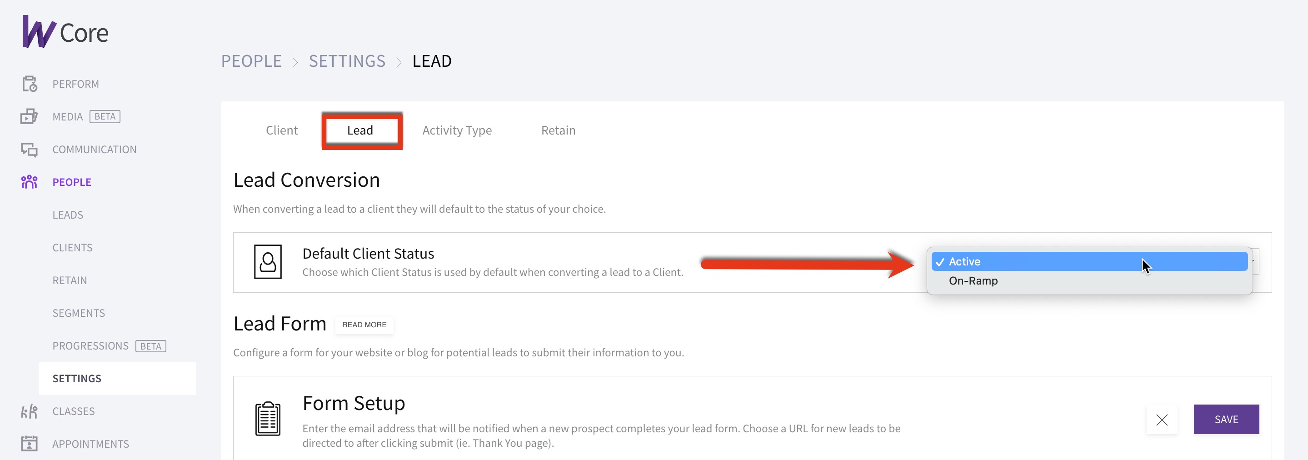Select the People group icon
1308x460 pixels.
tap(29, 182)
